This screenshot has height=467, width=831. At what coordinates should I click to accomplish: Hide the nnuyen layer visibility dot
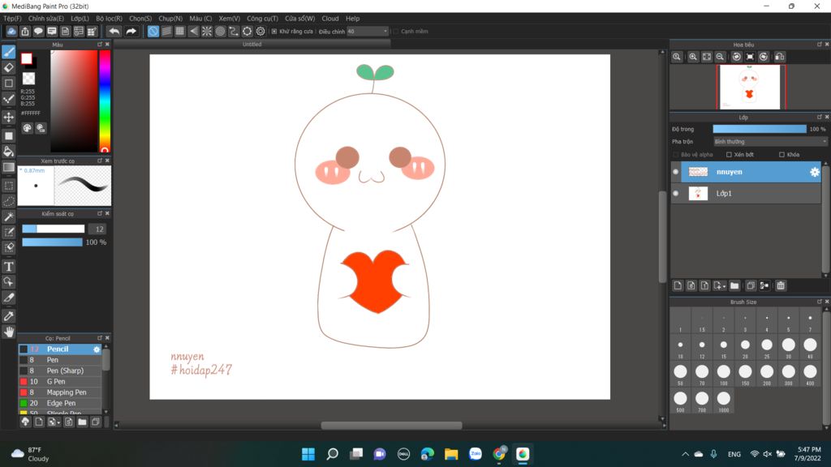point(675,172)
